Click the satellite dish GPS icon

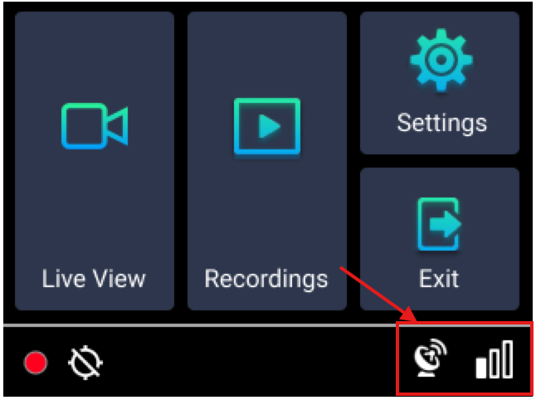click(431, 358)
